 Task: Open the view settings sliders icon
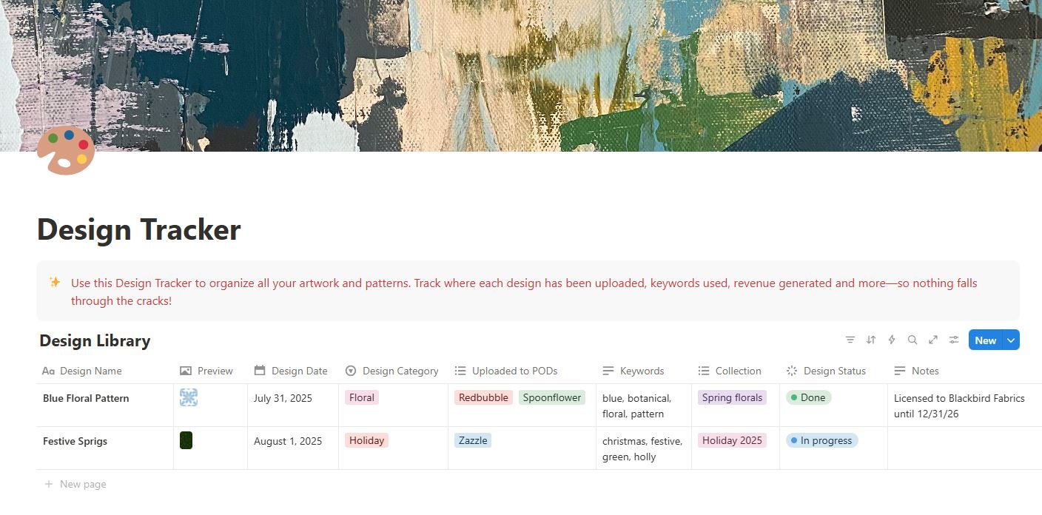pyautogui.click(x=954, y=340)
